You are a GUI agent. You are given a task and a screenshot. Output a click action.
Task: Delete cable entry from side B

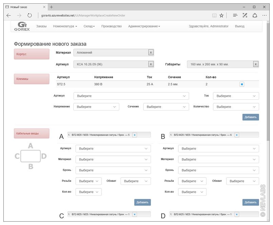pyautogui.click(x=237, y=135)
